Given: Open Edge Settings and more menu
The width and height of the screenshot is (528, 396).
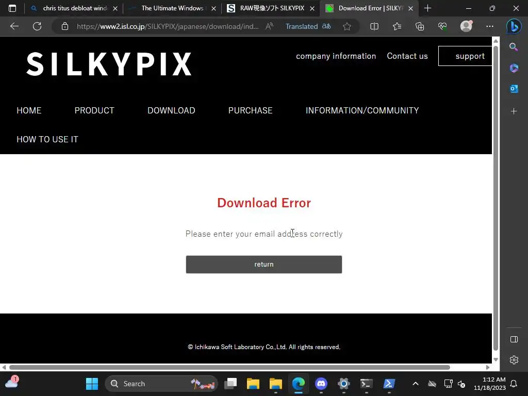Looking at the screenshot, I should pos(490,26).
